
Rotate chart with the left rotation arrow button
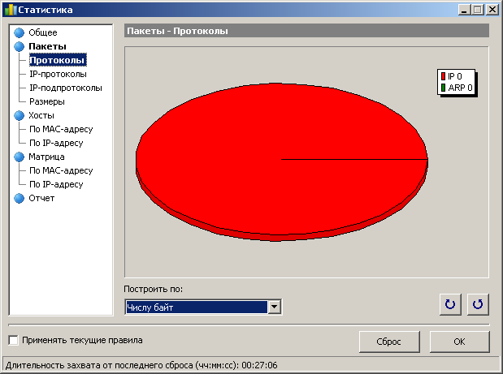pyautogui.click(x=450, y=304)
